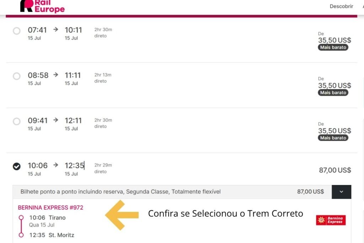Open the Descobrir menu

pos(341,6)
